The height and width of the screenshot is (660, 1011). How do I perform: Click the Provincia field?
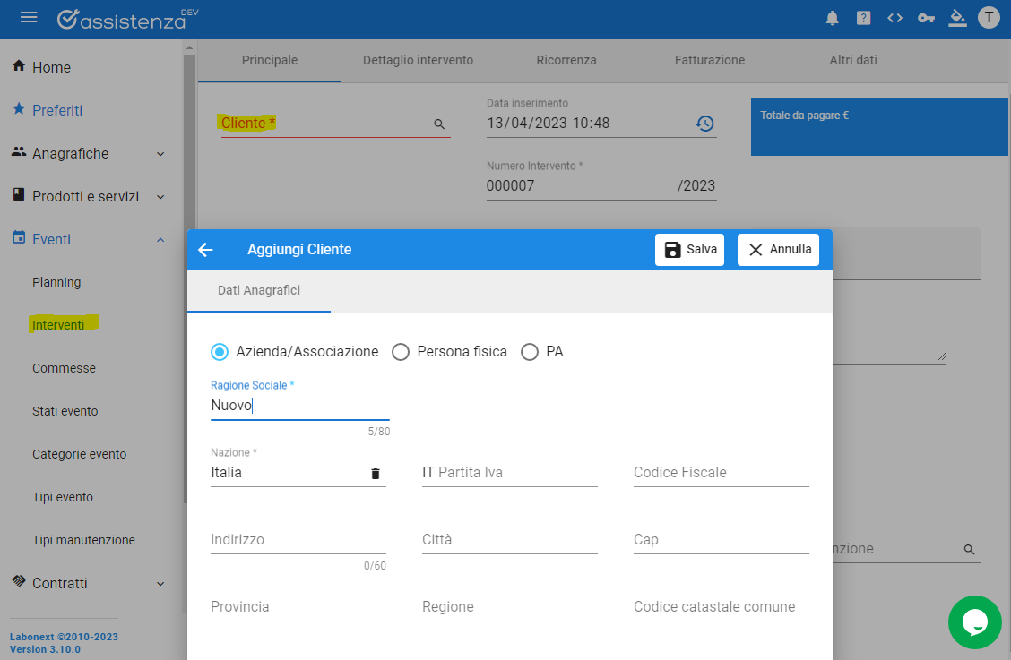click(298, 606)
